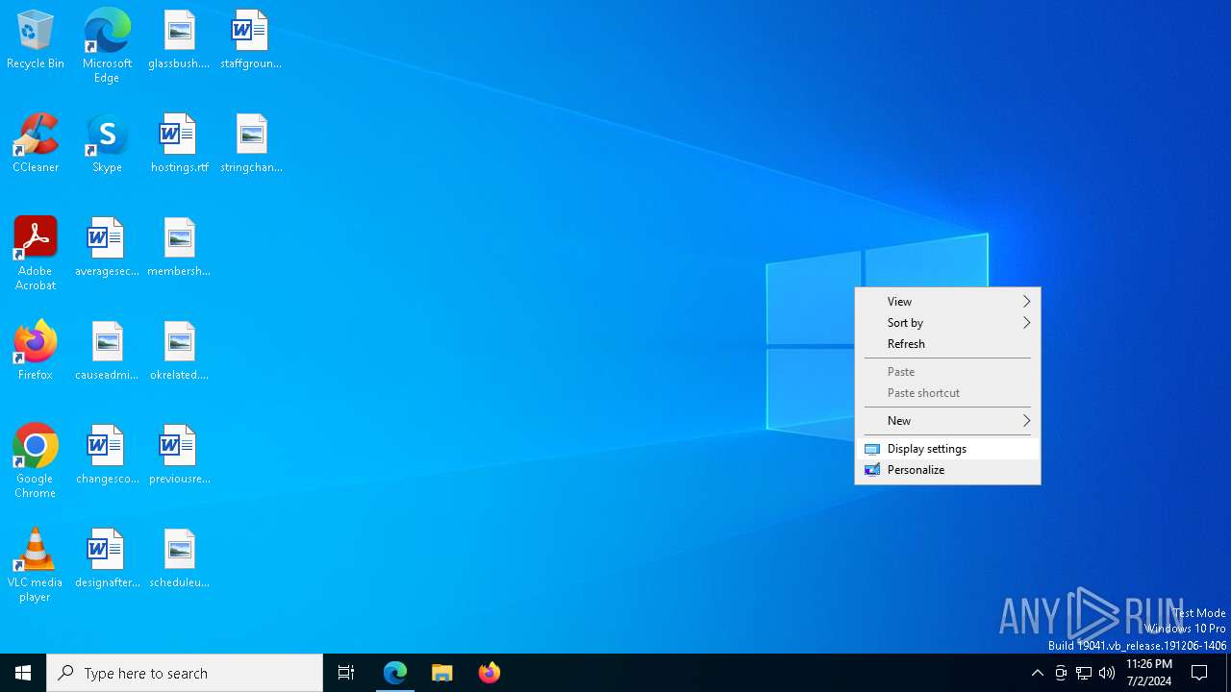
Task: Select the Firefox desktop shortcut
Action: (x=36, y=352)
